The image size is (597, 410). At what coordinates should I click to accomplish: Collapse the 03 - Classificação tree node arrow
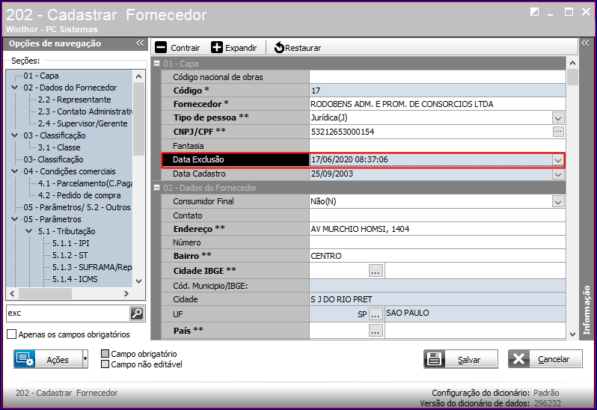(15, 135)
